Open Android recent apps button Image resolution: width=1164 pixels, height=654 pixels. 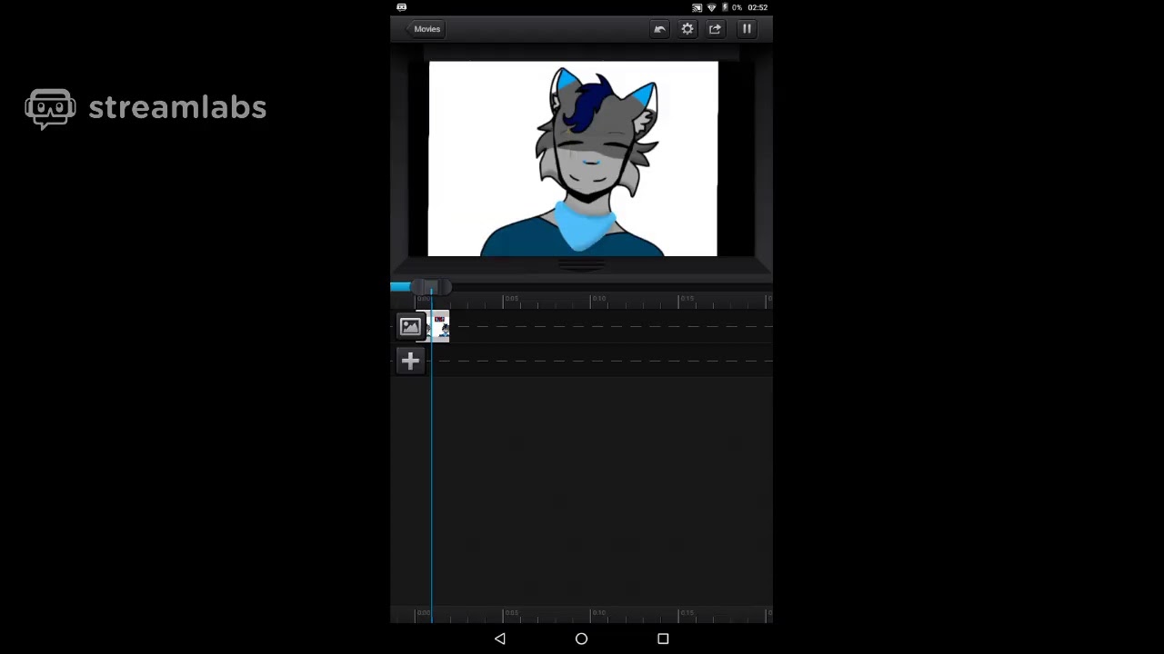click(x=663, y=639)
